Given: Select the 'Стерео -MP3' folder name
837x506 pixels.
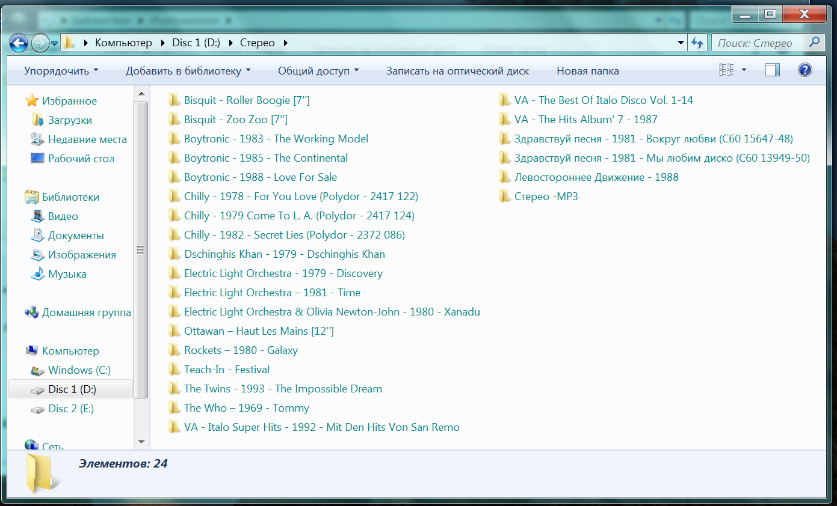Looking at the screenshot, I should tap(546, 197).
